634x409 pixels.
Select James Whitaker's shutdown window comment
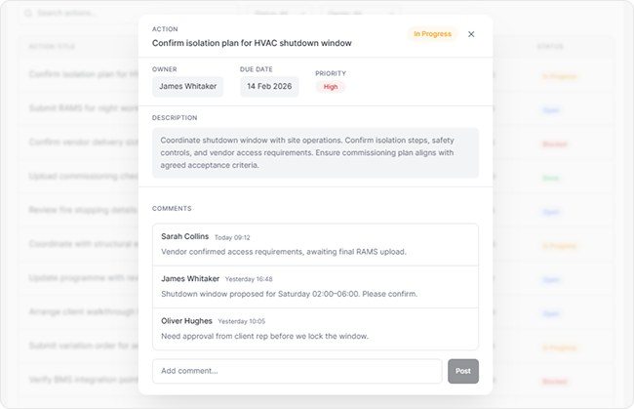click(315, 286)
